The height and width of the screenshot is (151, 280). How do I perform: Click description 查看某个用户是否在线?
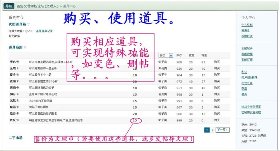(43, 94)
